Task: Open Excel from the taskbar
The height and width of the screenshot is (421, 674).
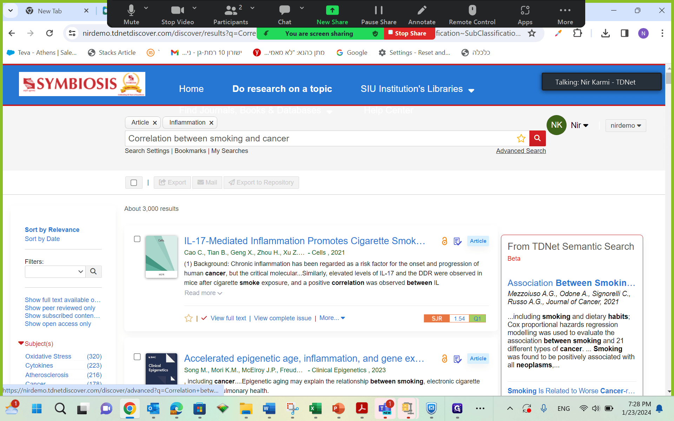Action: (x=316, y=408)
